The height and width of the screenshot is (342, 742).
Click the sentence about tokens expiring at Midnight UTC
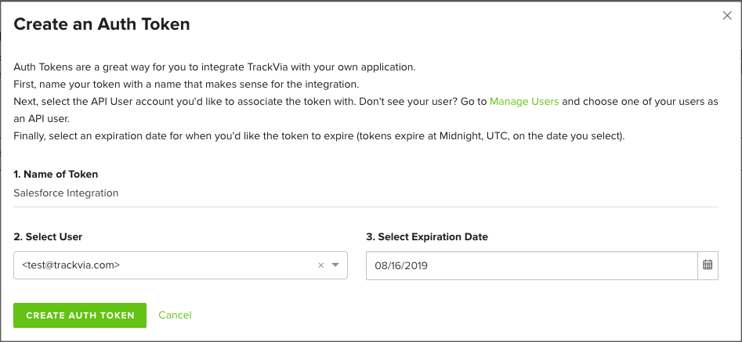point(320,136)
